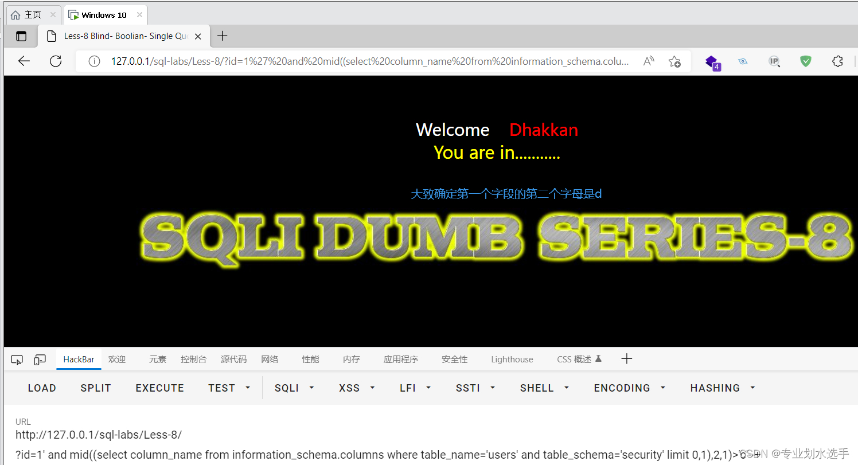Click the HackBar LOAD button
The height and width of the screenshot is (465, 858).
tap(42, 388)
